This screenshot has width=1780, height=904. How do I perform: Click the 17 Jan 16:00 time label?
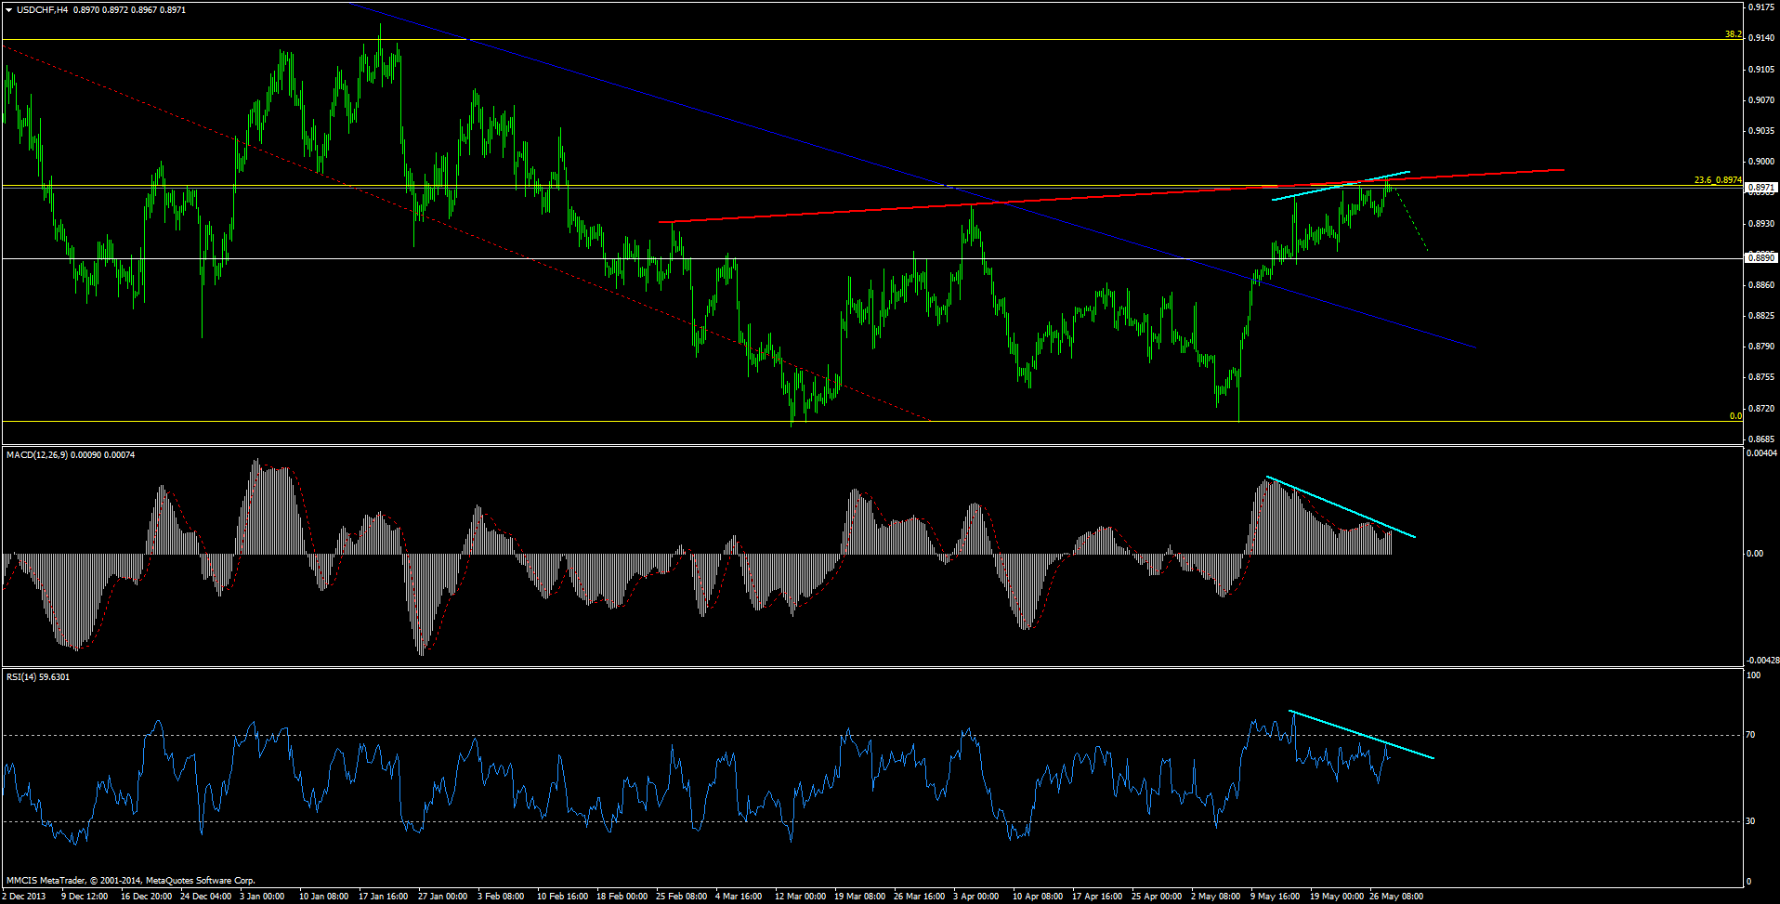coord(384,897)
